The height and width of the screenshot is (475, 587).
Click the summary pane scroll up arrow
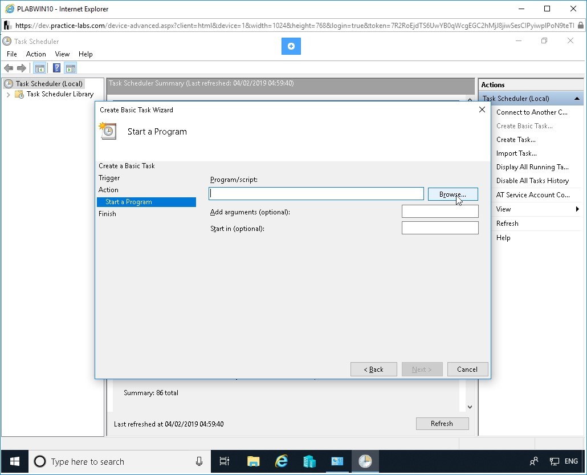pos(470,99)
